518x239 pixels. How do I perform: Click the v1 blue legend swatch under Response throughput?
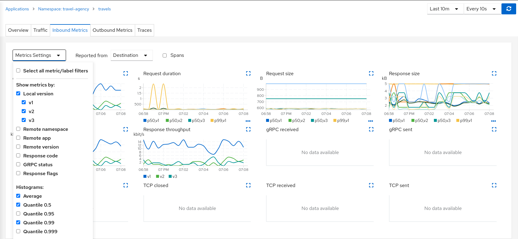pyautogui.click(x=145, y=176)
